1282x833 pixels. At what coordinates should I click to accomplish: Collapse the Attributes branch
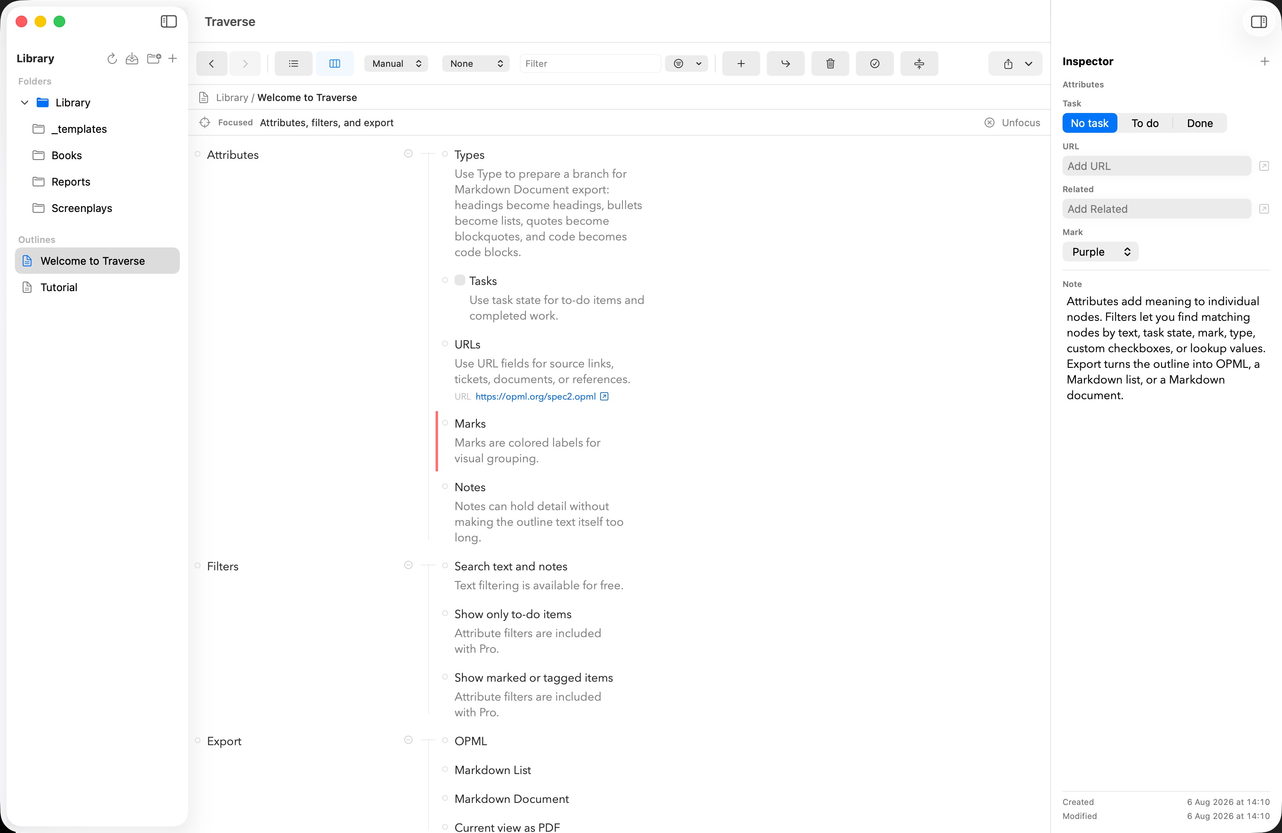click(408, 154)
